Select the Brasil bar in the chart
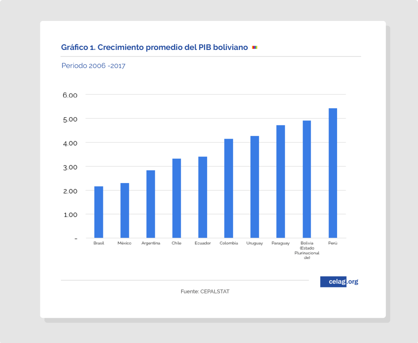This screenshot has width=418, height=343. tap(99, 212)
